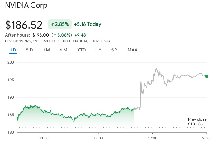Open the 6M chart range
This screenshot has width=217, height=146.
click(64, 50)
